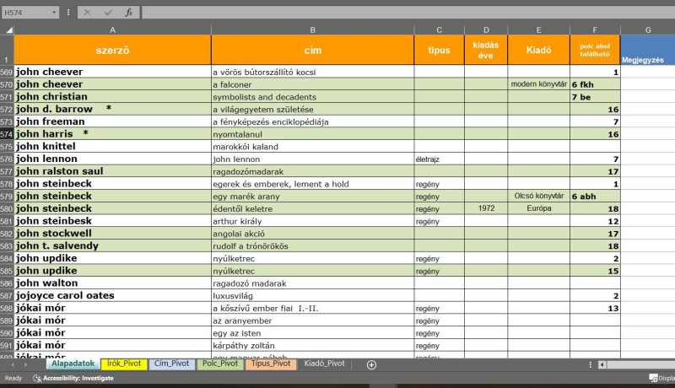Select column A header

pos(112,30)
